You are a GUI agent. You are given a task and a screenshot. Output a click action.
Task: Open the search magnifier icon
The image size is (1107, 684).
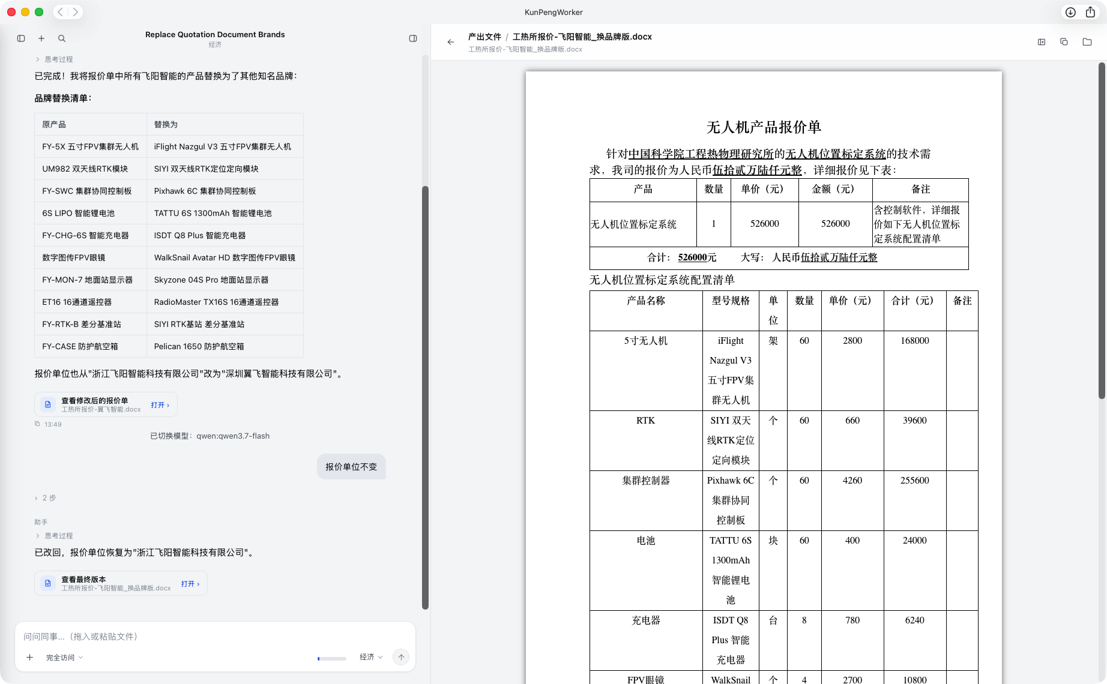click(x=62, y=38)
